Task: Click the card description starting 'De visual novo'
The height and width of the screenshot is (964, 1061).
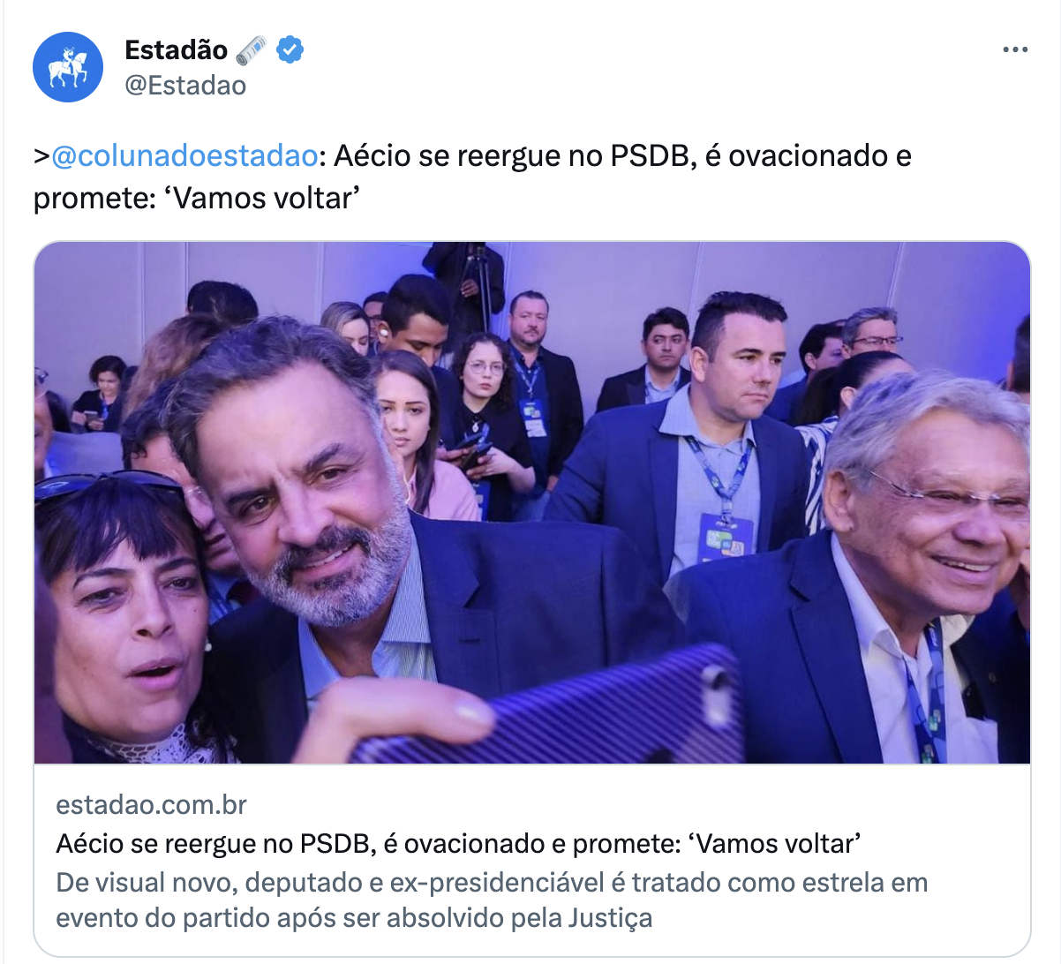Action: 492,900
